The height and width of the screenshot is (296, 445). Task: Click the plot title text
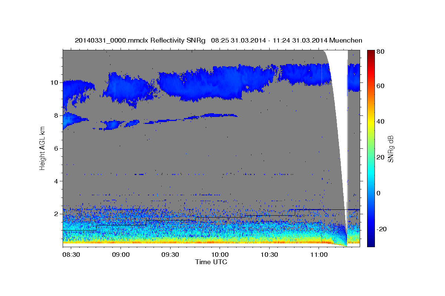(x=218, y=40)
